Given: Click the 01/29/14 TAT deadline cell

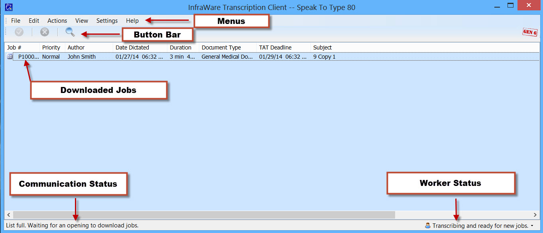Looking at the screenshot, I should tap(283, 57).
